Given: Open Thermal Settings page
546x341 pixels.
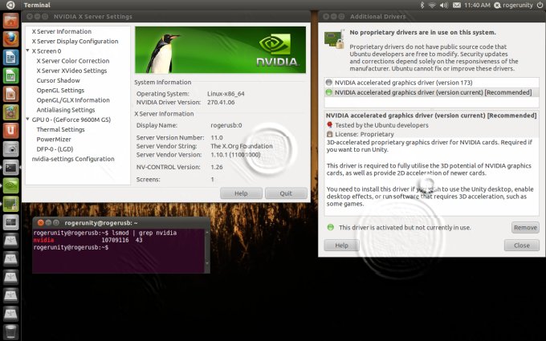Looking at the screenshot, I should [60, 129].
